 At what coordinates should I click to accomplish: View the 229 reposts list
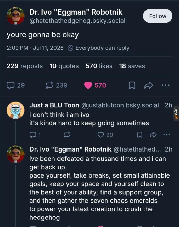coord(25,66)
